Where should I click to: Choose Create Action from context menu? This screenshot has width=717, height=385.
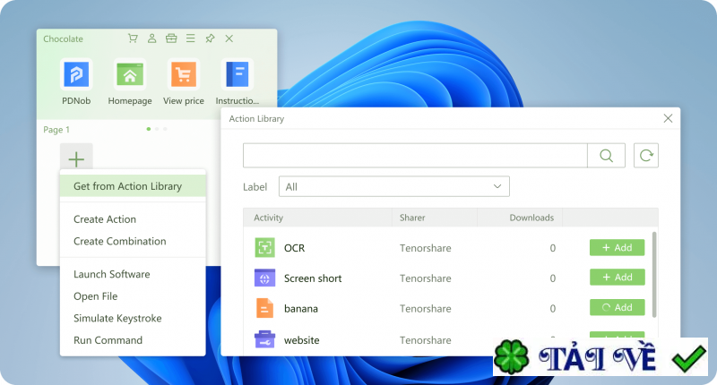[x=105, y=219]
